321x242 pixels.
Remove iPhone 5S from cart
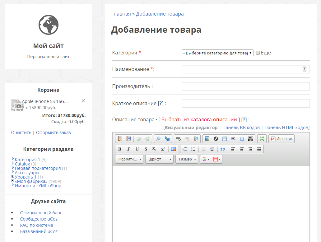[x=83, y=101]
